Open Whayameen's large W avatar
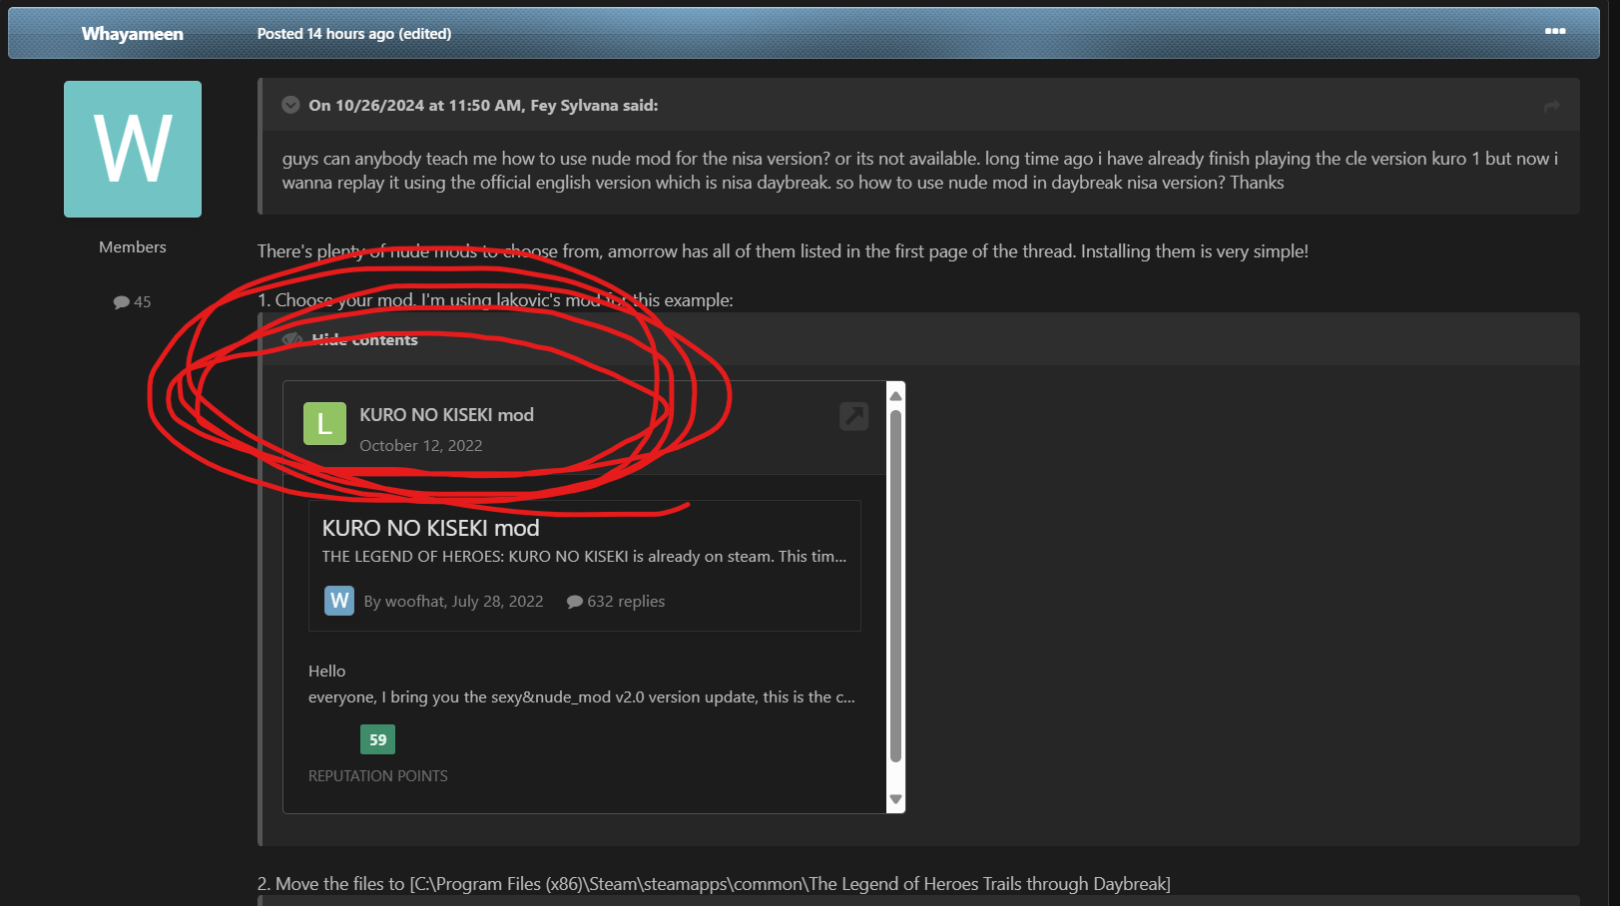This screenshot has height=906, width=1620. pos(133,149)
